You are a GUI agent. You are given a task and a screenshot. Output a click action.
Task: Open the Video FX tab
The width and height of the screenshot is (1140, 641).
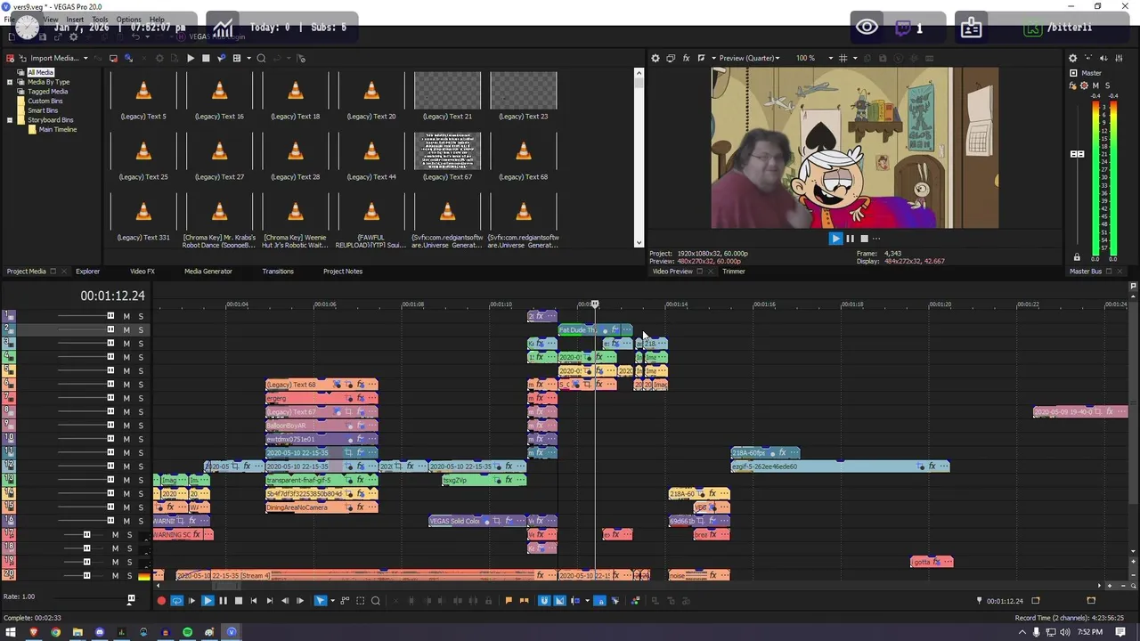(x=142, y=272)
